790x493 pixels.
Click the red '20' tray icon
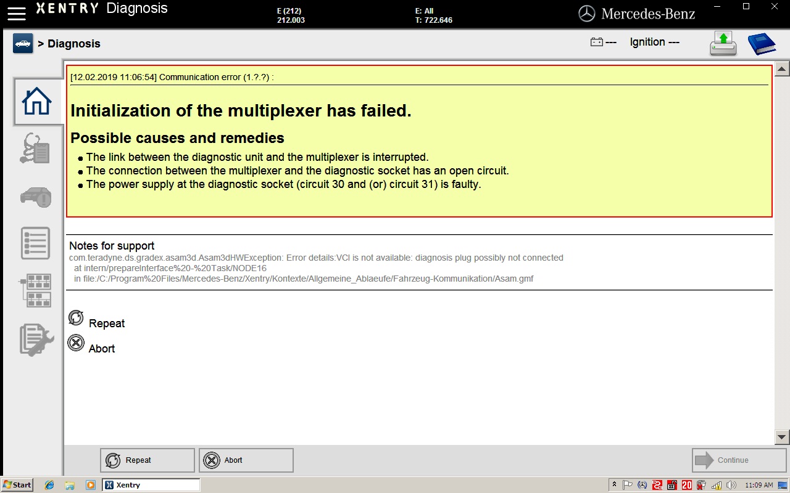[687, 485]
